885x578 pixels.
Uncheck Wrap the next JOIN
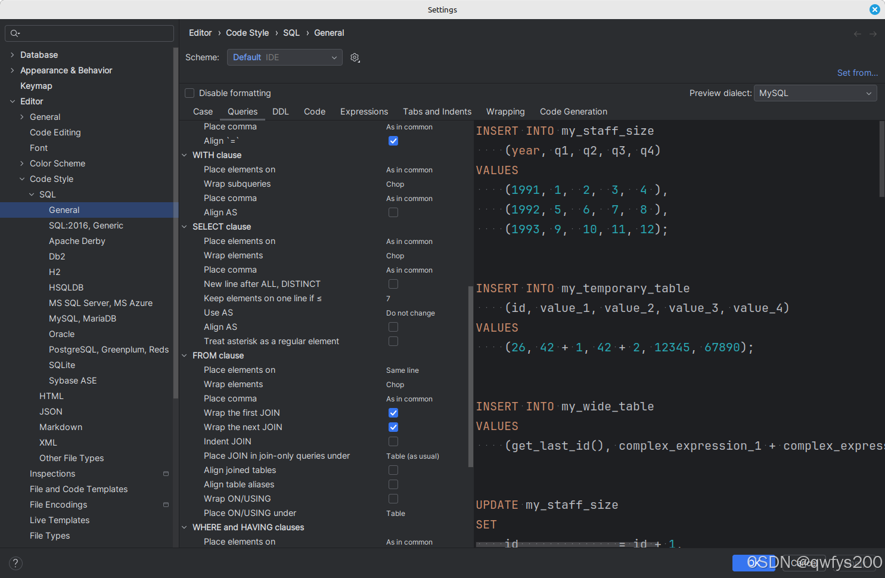(x=393, y=427)
